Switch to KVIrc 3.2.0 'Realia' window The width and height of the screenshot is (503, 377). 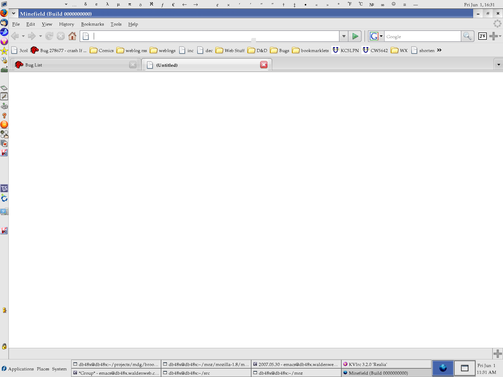(x=386, y=364)
